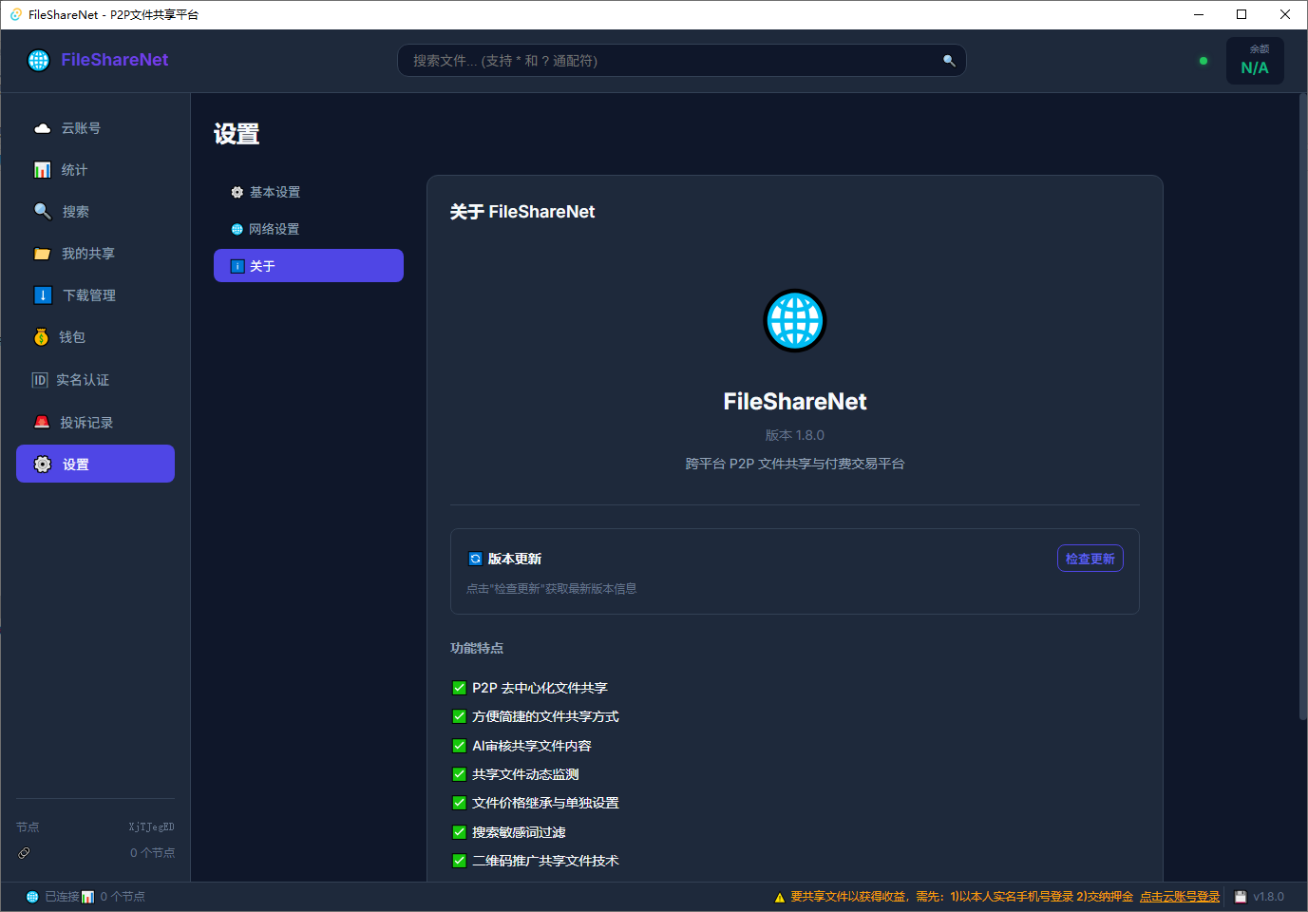Click the feature line 方便简捷的文件共享方式
The height and width of the screenshot is (912, 1308).
545,716
